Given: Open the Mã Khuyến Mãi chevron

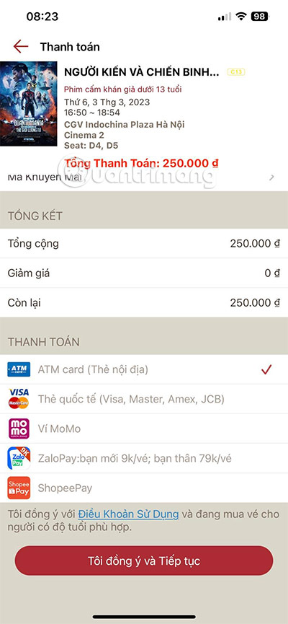Looking at the screenshot, I should pos(271,177).
